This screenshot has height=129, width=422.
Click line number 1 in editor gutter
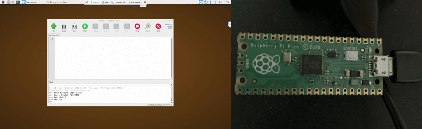click(52, 39)
